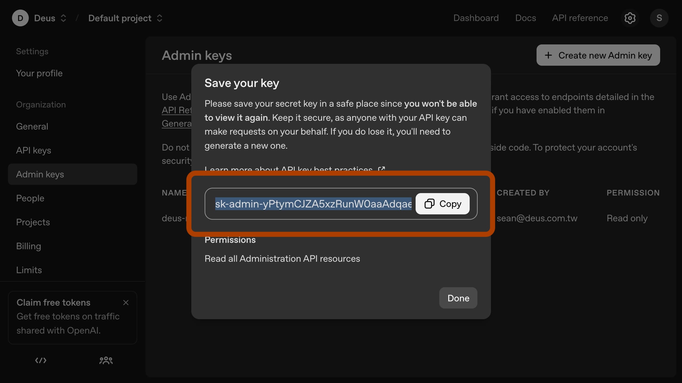Open Your profile settings
This screenshot has width=682, height=383.
point(39,73)
